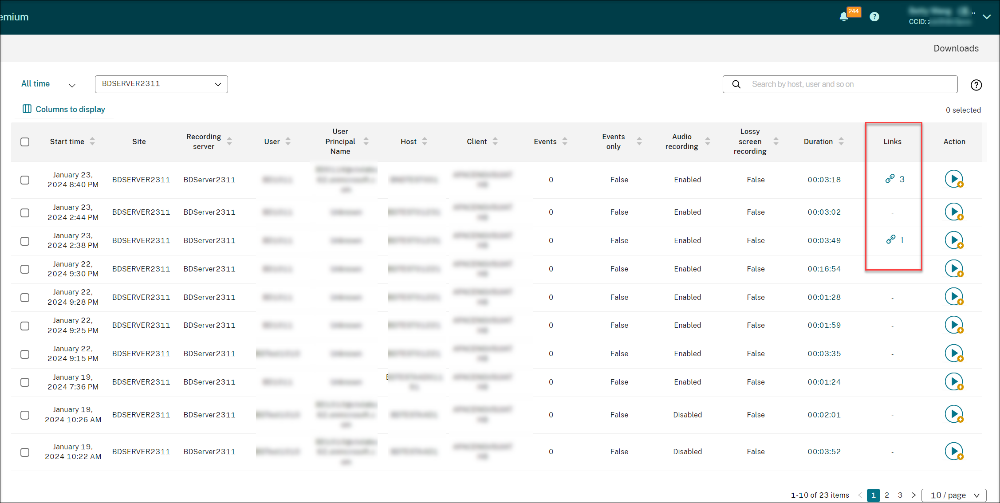This screenshot has height=503, width=1000.
Task: Play the January 23 8:40 PM recording
Action: 953,179
